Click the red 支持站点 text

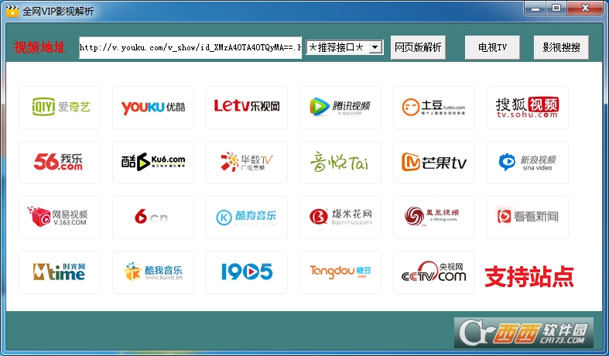tap(529, 277)
